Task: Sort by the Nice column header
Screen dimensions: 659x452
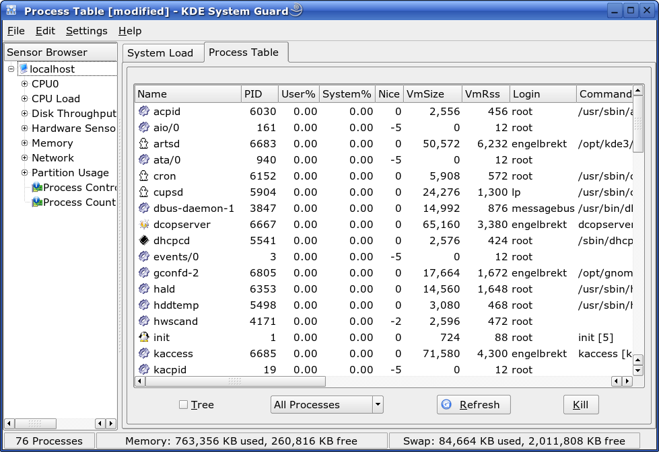Action: 389,93
